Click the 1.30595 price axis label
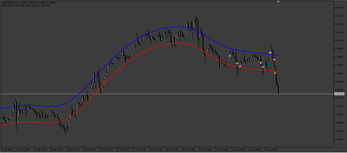Viewport: 347px width, 153px height. [340, 74]
